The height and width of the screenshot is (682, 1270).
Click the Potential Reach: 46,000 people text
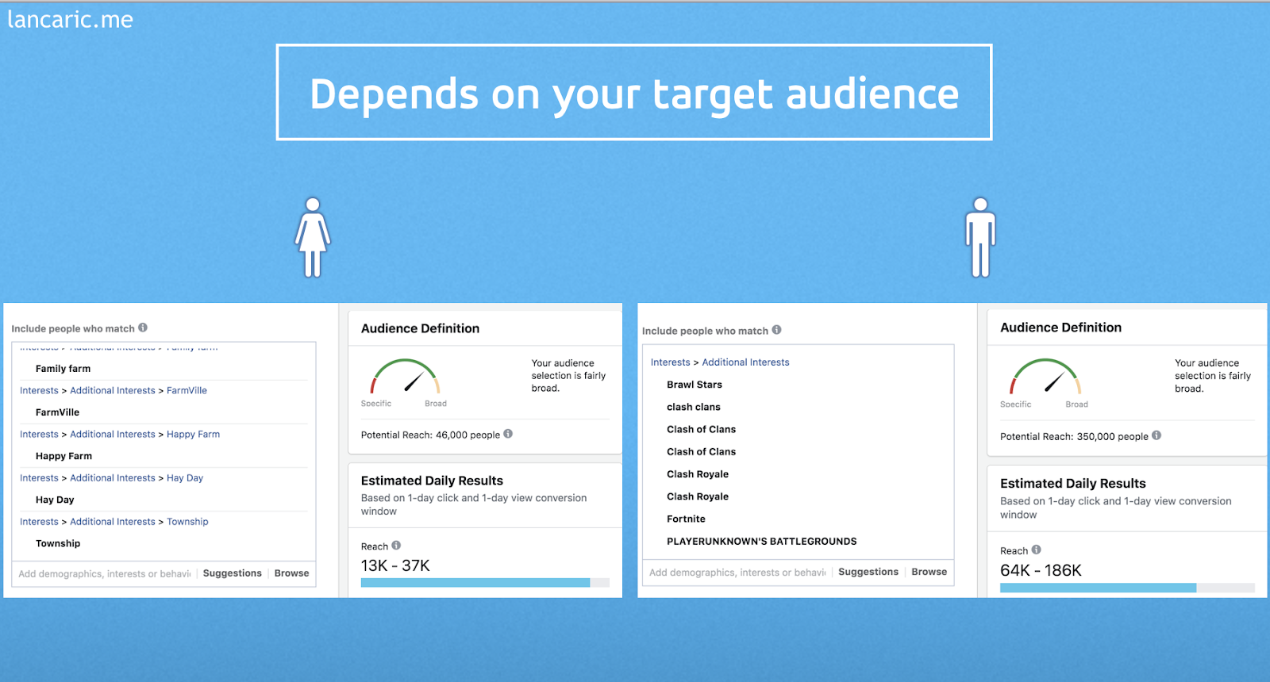point(430,435)
